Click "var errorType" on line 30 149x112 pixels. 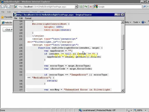[54, 66]
